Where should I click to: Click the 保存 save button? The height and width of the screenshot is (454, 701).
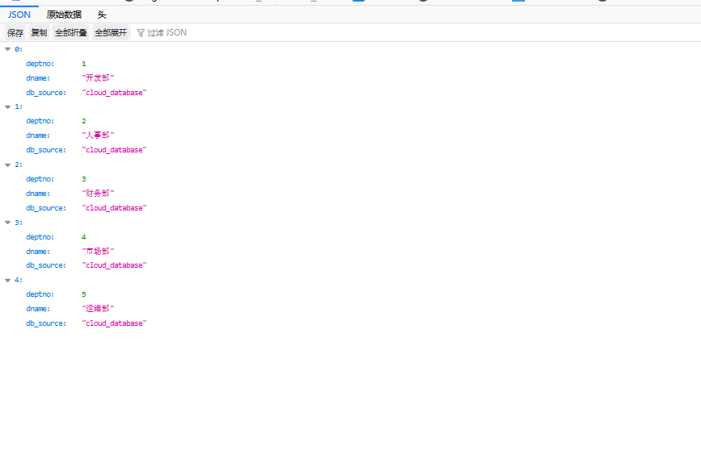pos(15,32)
